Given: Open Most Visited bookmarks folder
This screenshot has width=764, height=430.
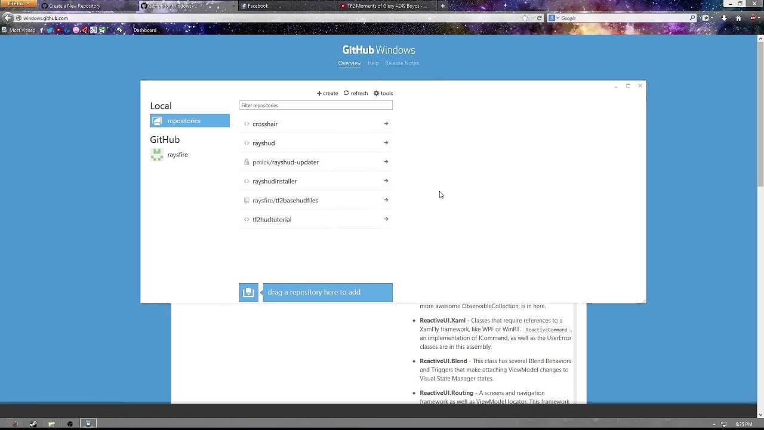Looking at the screenshot, I should (x=19, y=30).
